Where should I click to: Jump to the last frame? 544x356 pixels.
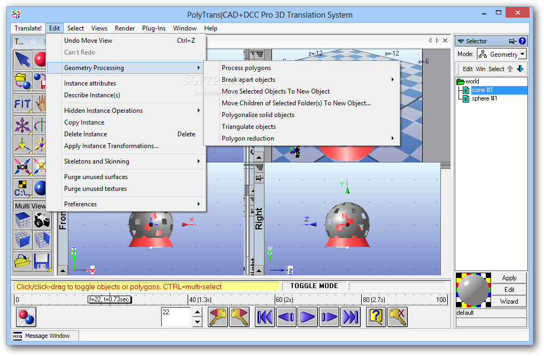click(351, 317)
